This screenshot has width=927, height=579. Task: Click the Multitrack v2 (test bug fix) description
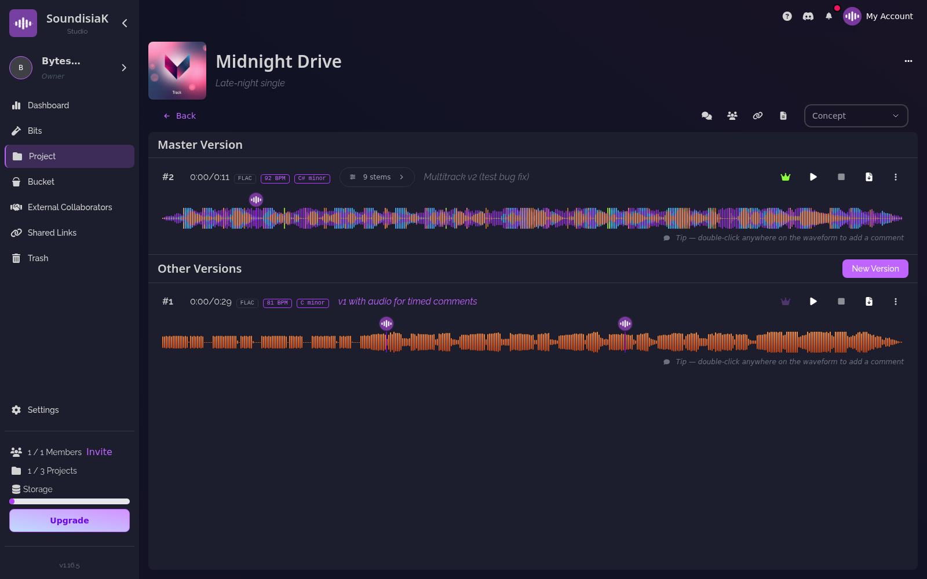pos(476,177)
